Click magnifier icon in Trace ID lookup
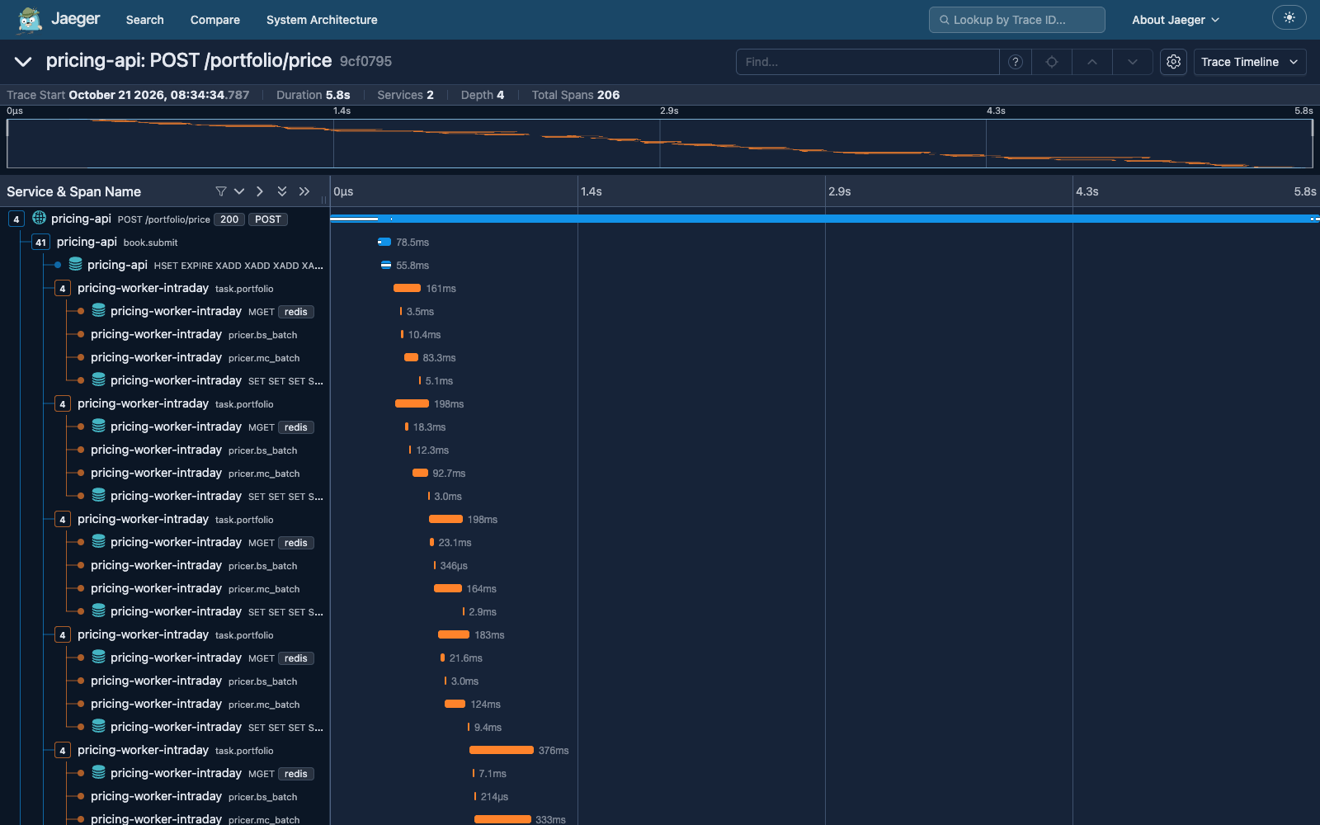 click(945, 20)
